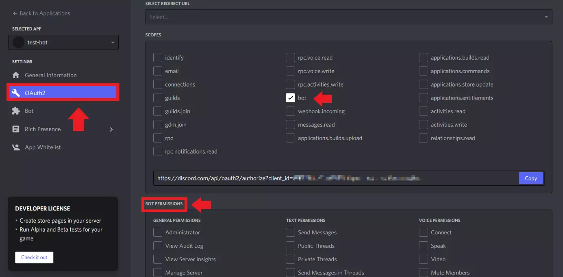
Task: Click the TEXT PERMISSIONS heading
Action: [x=306, y=220]
